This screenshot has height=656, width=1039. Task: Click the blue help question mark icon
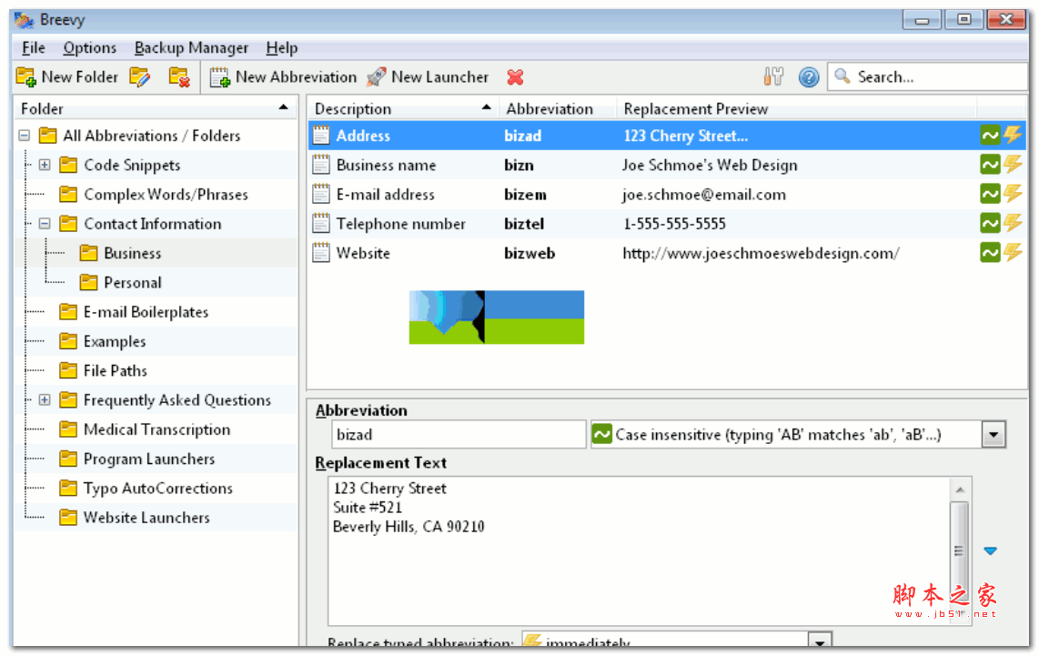point(809,76)
